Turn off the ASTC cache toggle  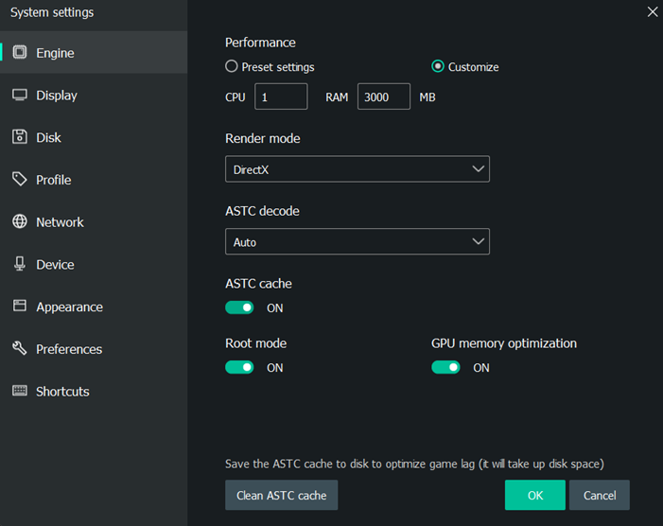tap(239, 307)
